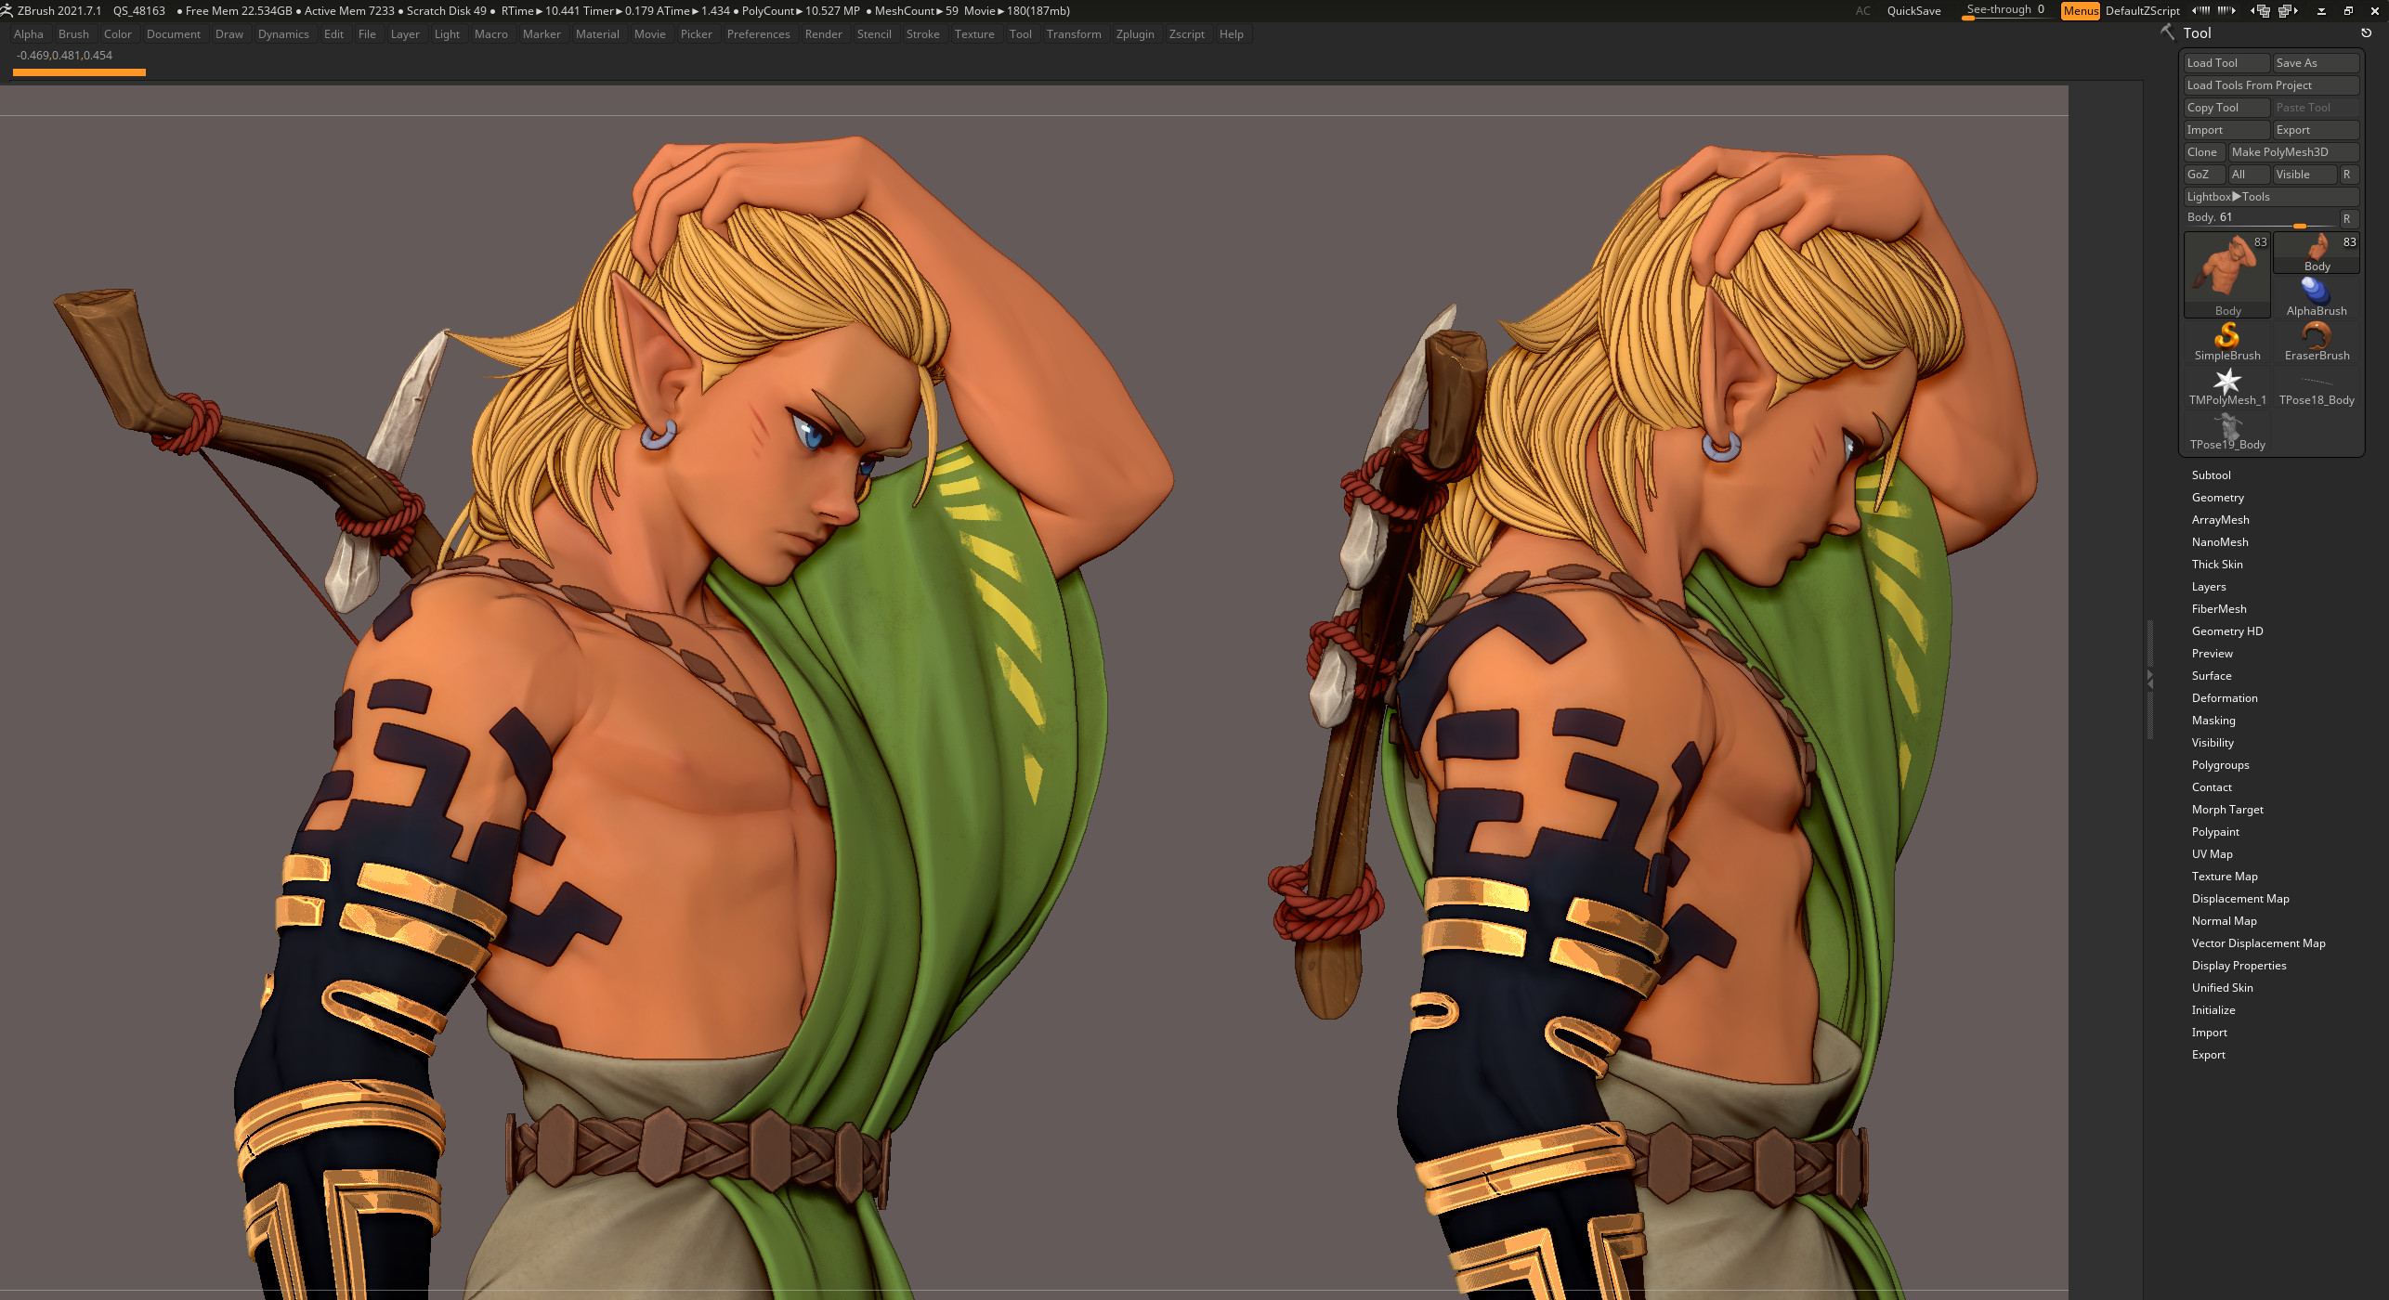Viewport: 2389px width, 1300px height.
Task: Click the Load Tool button
Action: coord(2226,63)
